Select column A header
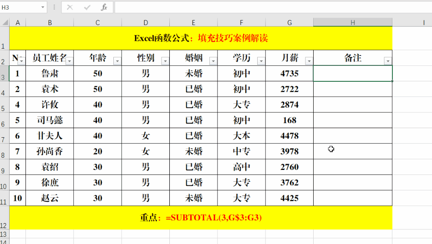This screenshot has height=244, width=432. (18, 23)
